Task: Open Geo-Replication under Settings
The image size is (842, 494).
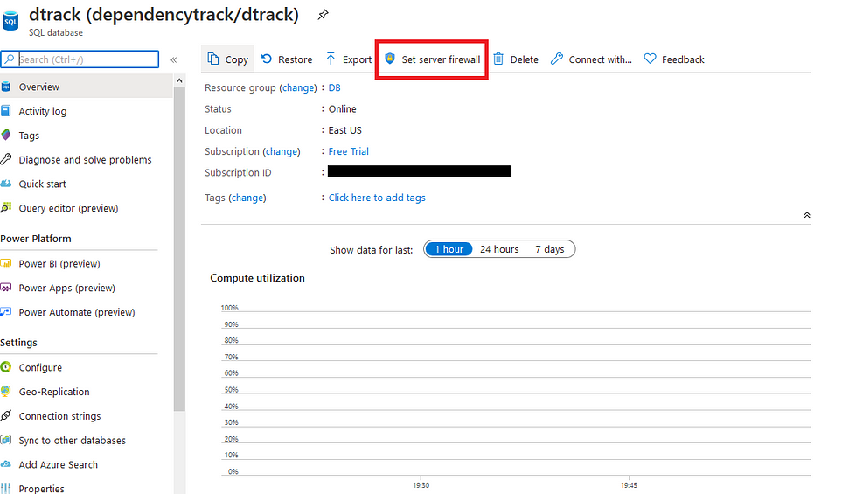Action: (54, 392)
